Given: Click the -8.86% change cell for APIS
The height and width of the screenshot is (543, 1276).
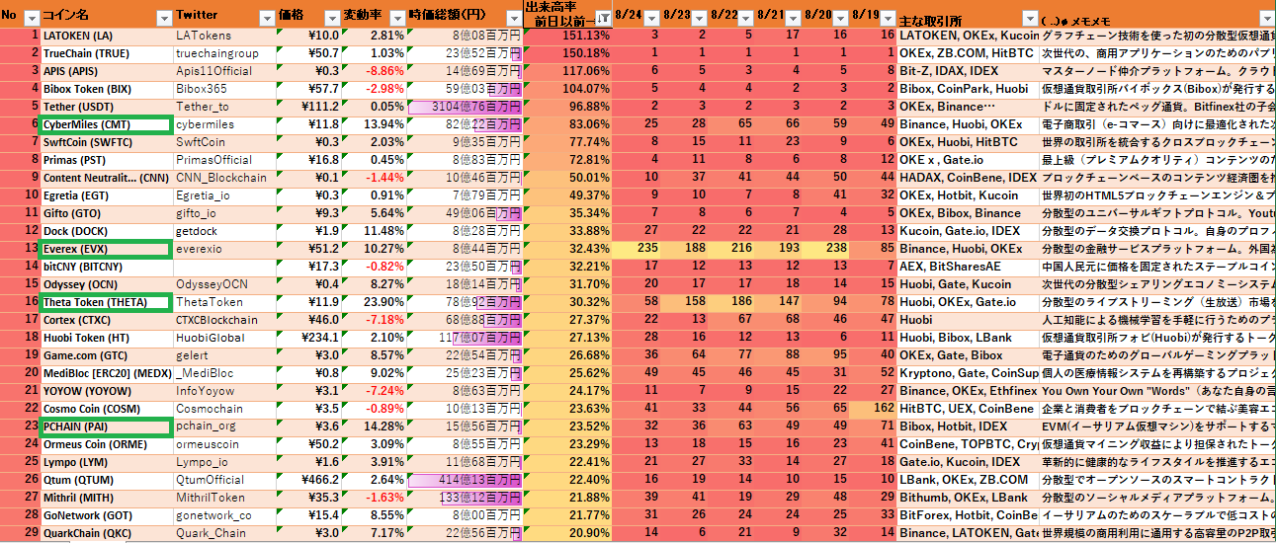Looking at the screenshot, I should 375,71.
